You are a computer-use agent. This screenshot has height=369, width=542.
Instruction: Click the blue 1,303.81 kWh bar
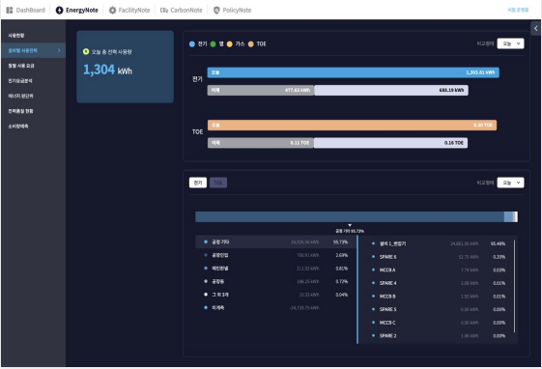(354, 72)
